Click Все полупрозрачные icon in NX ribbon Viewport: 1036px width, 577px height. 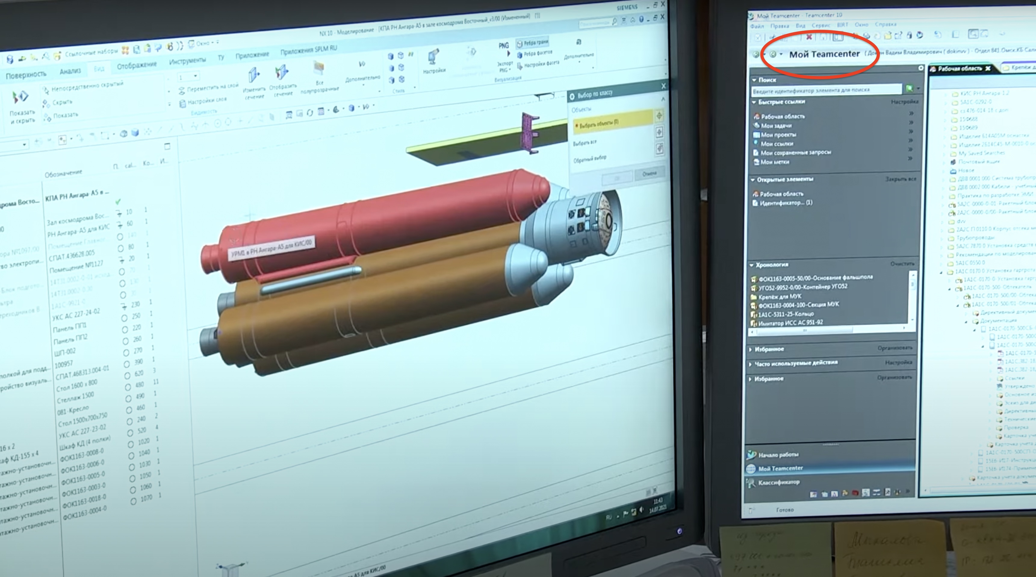coord(319,68)
